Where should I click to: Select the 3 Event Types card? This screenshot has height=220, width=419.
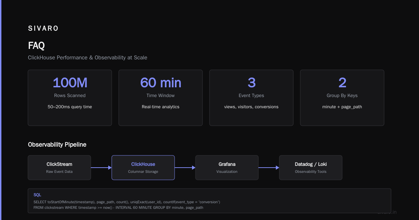pos(251,98)
